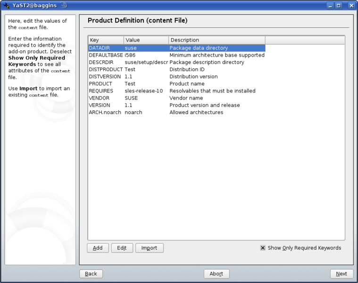Select the DISTVERSION row
Viewport: 358px width, 283px height.
177,76
